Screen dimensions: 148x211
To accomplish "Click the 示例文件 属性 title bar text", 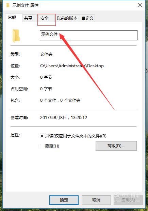I will click(26, 5).
